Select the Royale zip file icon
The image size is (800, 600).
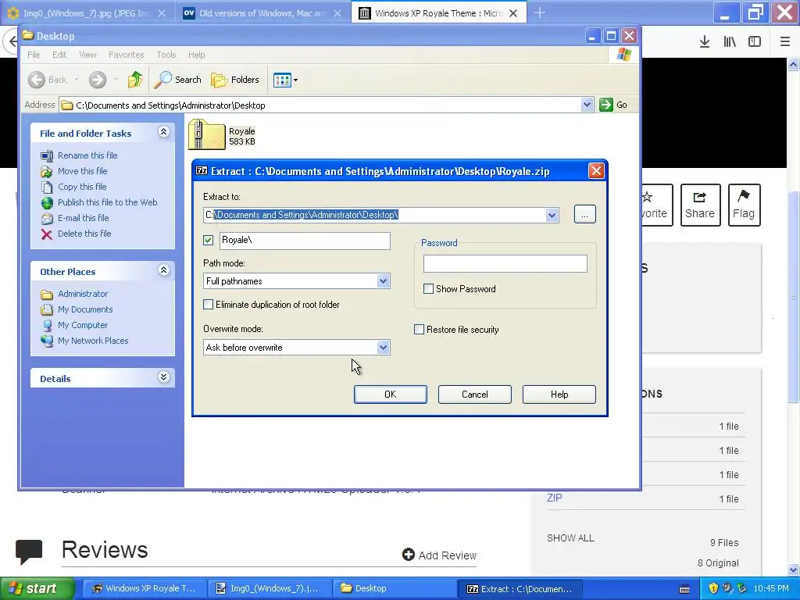tap(206, 134)
